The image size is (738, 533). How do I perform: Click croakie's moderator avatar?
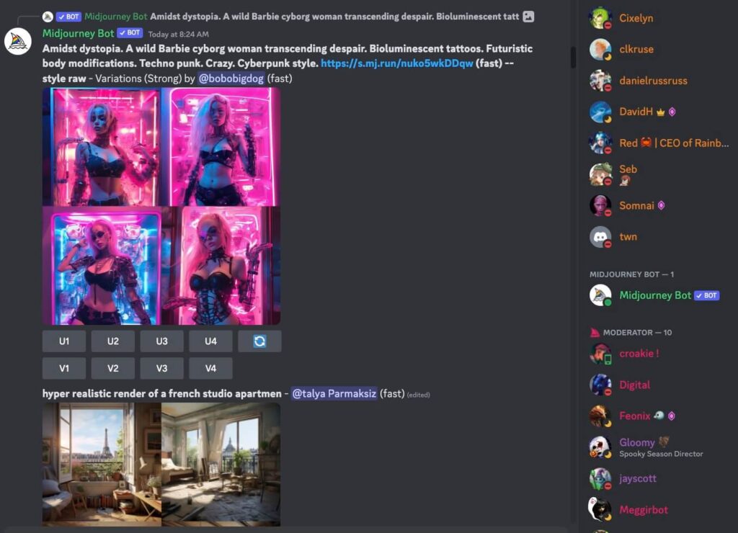click(x=600, y=354)
